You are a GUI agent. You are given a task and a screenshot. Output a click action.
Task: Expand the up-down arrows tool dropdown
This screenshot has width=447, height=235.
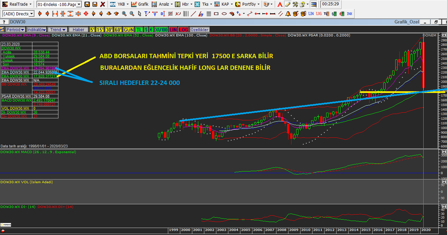(244, 14)
